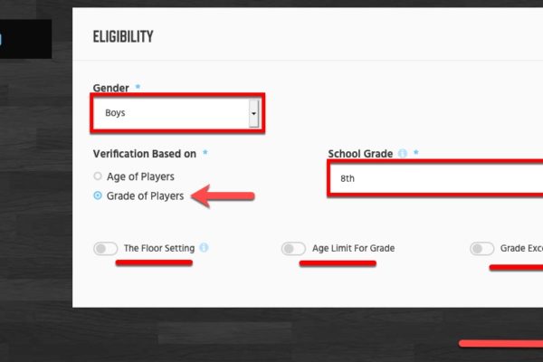Turn on the Age Limit For Grade toggle
543x362 pixels.
pos(293,248)
